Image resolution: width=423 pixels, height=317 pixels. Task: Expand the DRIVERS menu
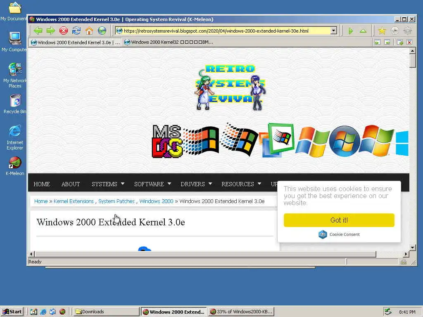[x=196, y=184]
